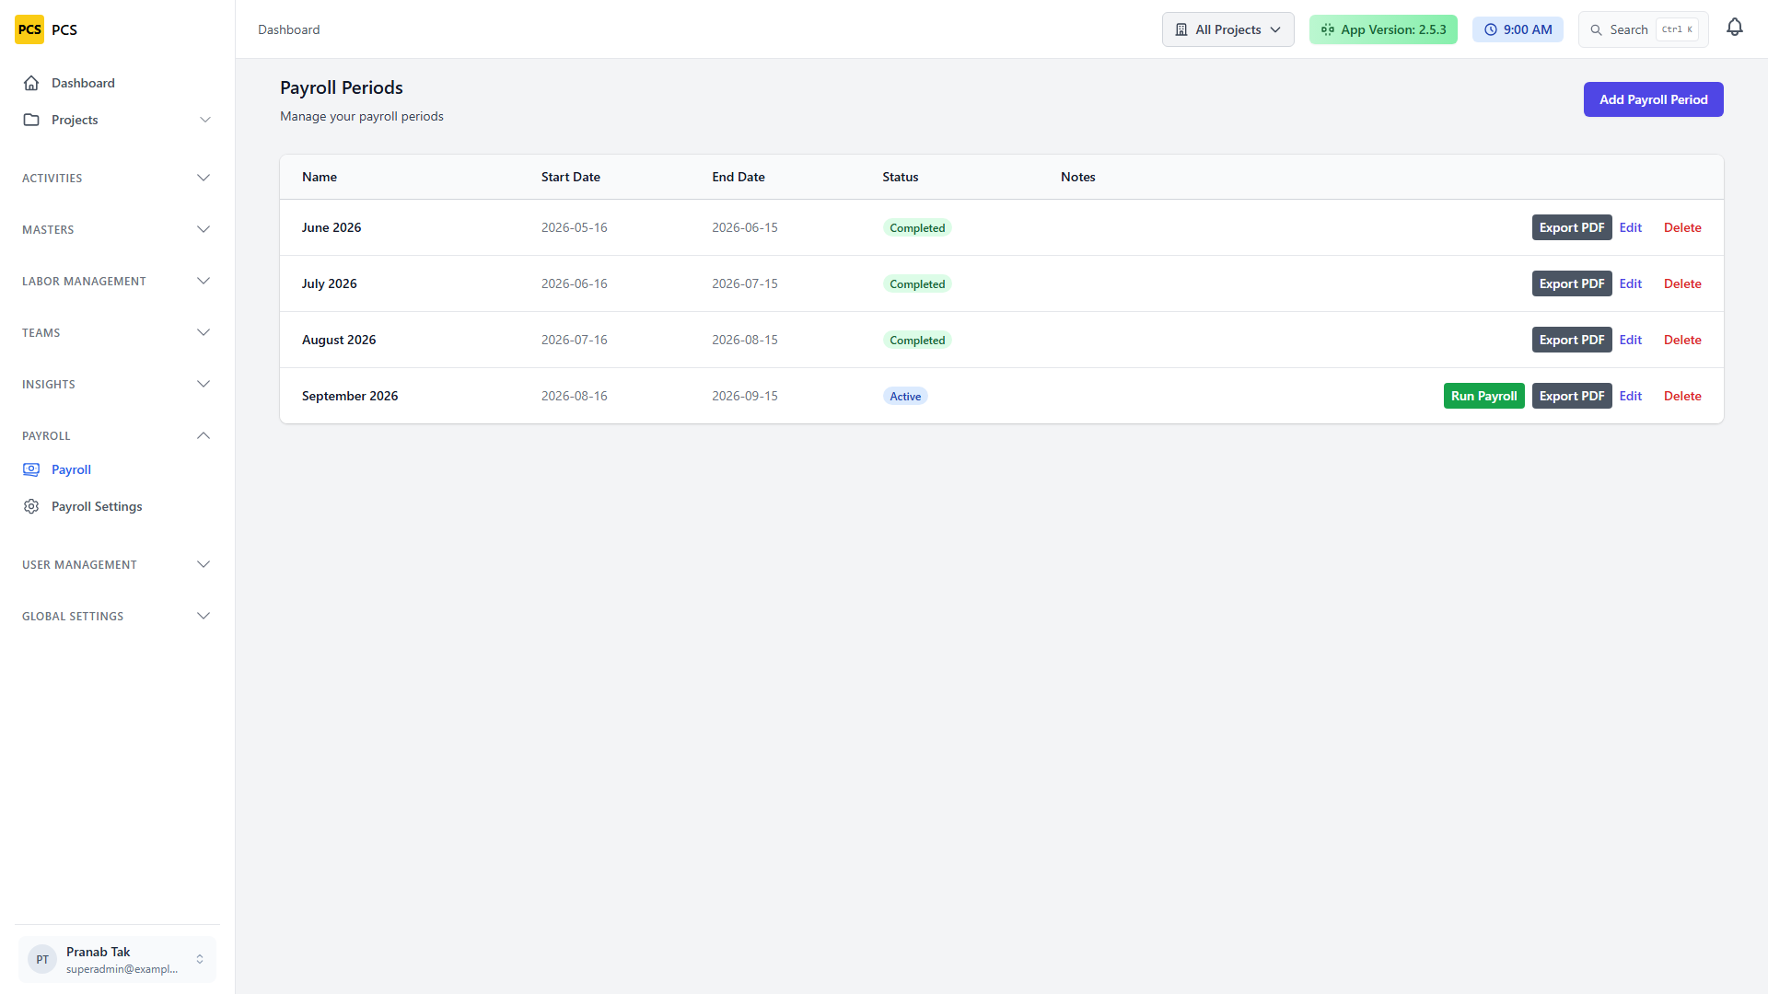The image size is (1768, 994).
Task: Expand the Global Settings section
Action: (117, 616)
